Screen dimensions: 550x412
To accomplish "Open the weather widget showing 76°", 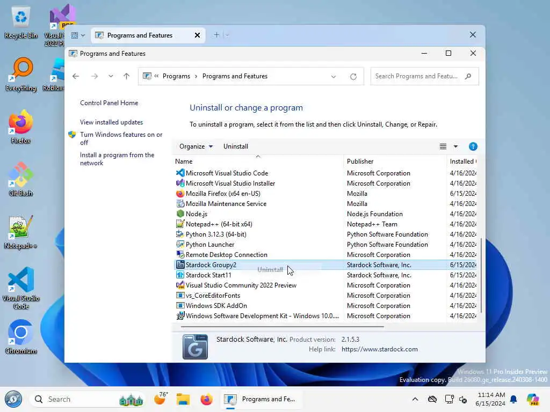I will click(161, 399).
